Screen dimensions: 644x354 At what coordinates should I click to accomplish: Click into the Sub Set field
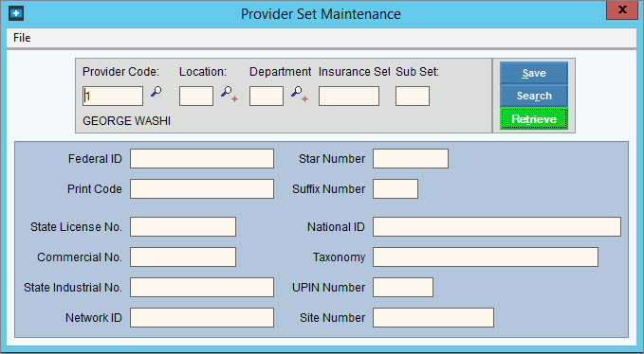(x=413, y=96)
